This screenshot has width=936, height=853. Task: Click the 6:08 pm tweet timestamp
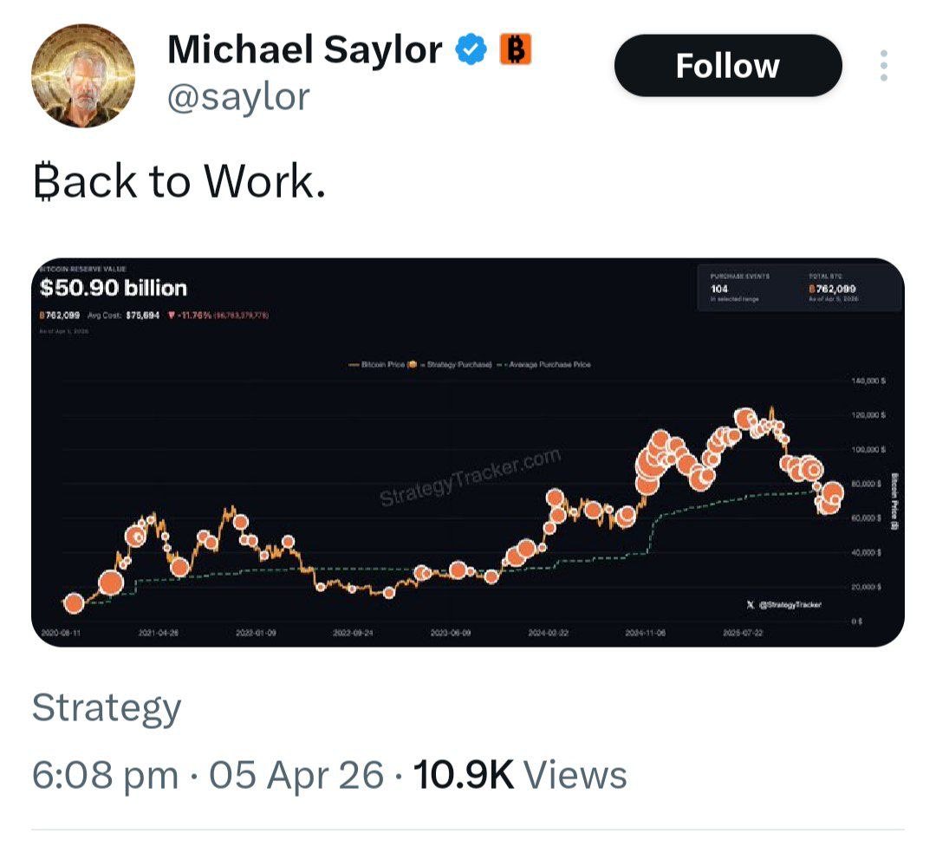point(105,774)
